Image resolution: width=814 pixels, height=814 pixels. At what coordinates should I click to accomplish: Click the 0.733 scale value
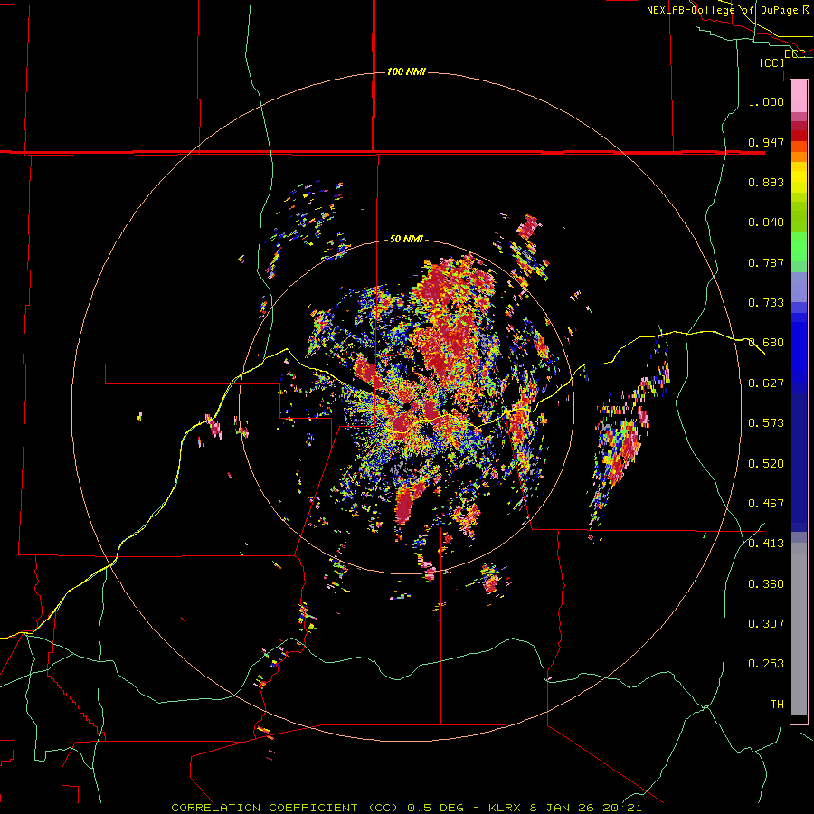click(766, 303)
